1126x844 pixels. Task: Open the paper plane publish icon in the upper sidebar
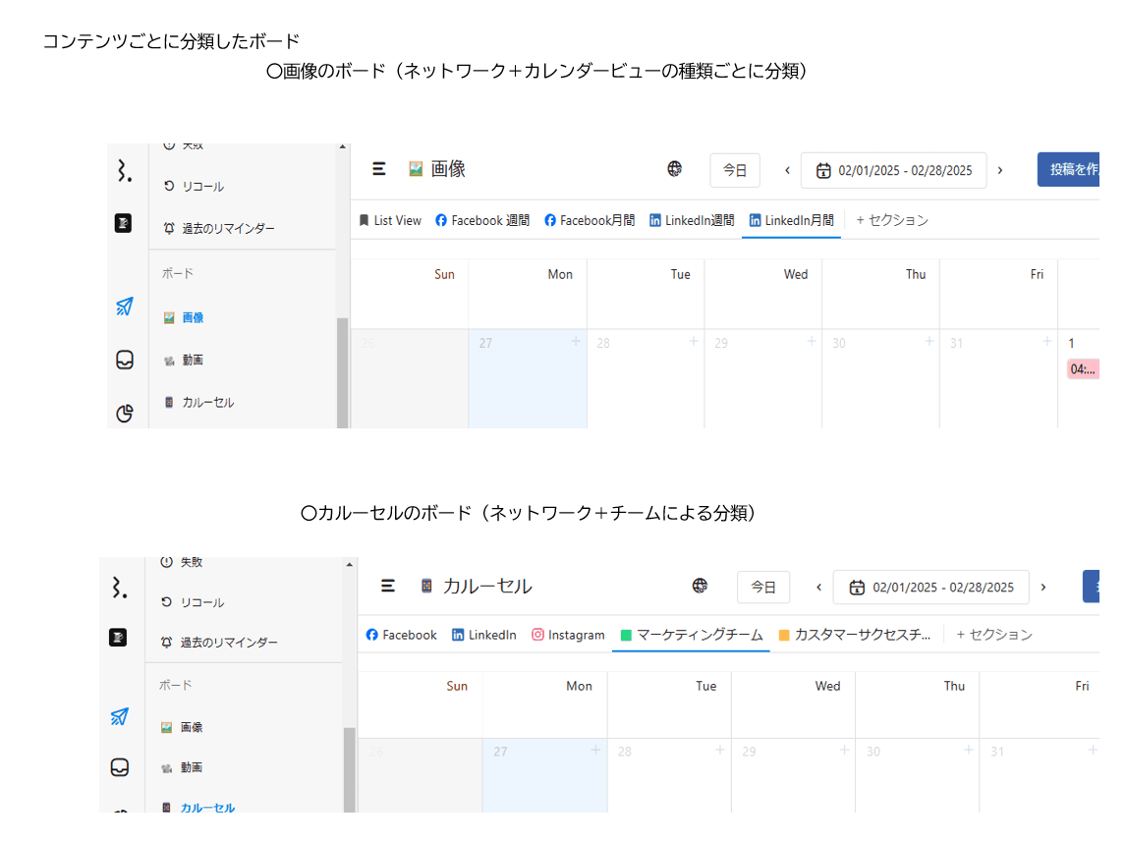[x=124, y=307]
